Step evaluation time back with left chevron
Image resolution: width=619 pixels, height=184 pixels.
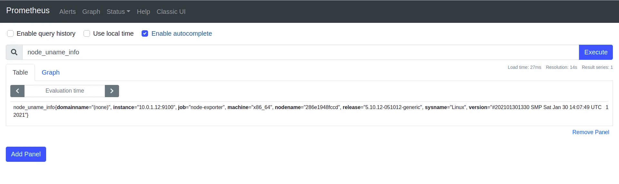(x=17, y=91)
